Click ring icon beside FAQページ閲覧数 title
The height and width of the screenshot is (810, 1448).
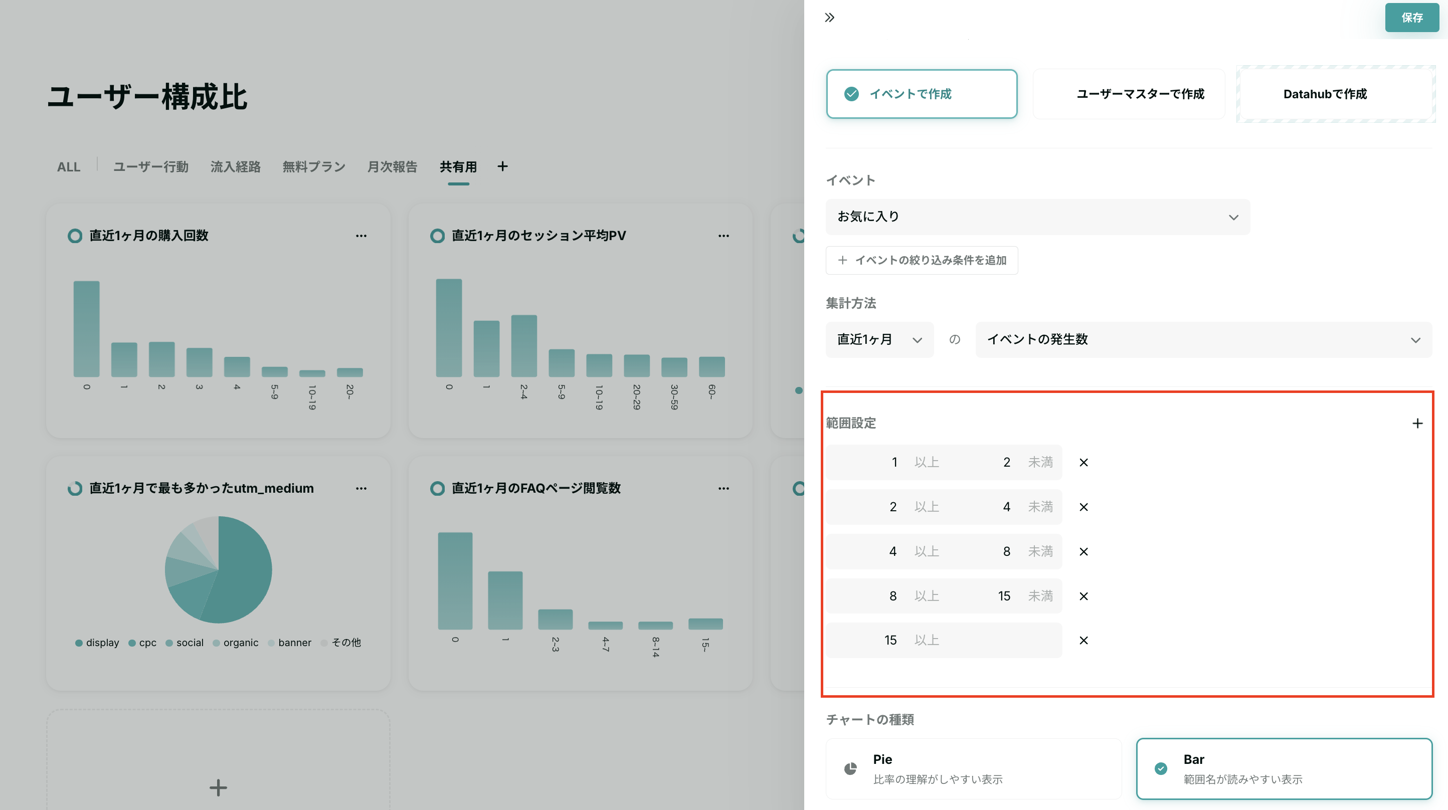(x=437, y=489)
